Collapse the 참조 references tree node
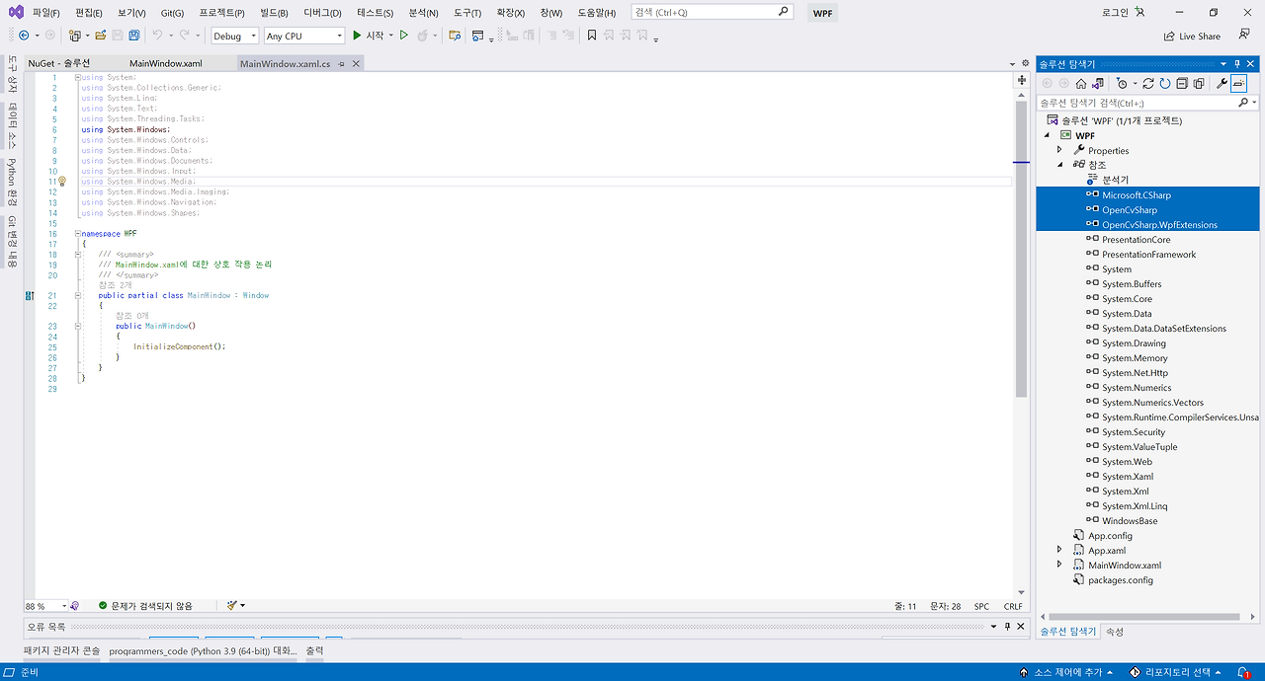The height and width of the screenshot is (681, 1265). pos(1059,164)
